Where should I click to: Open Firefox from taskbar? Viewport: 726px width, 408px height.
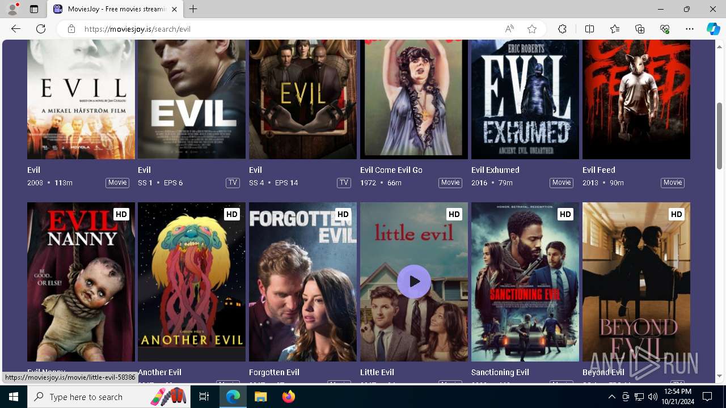(x=288, y=397)
